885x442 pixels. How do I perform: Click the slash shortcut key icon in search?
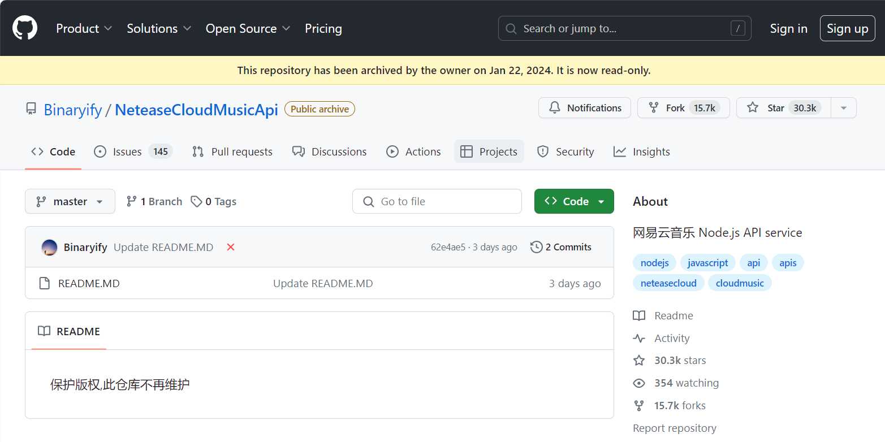(737, 28)
